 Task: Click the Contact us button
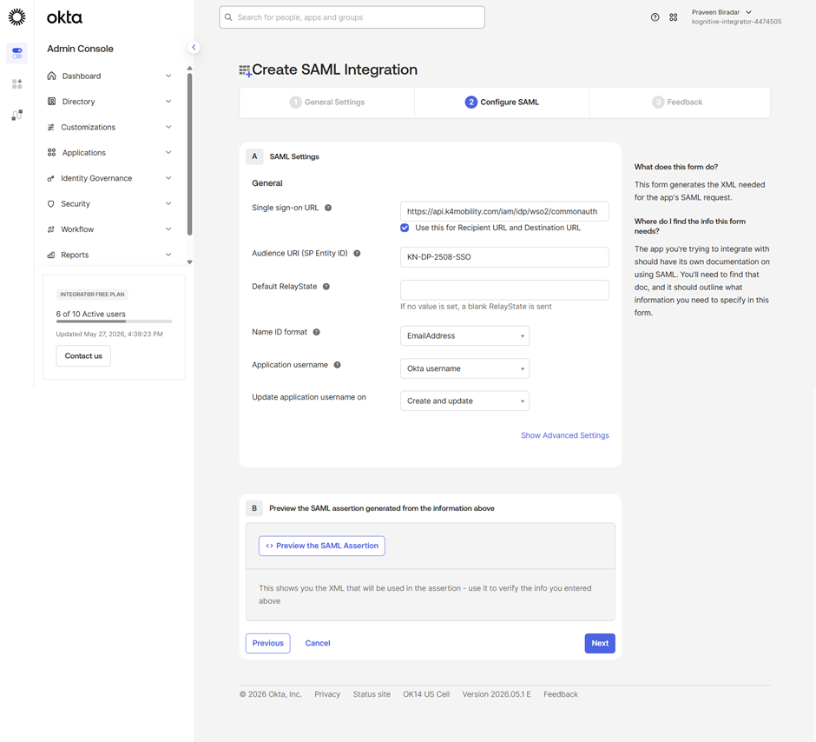click(83, 356)
